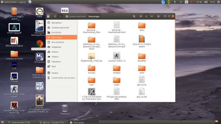Select the movies folder
This screenshot has width=221, height=124.
coord(92,69)
